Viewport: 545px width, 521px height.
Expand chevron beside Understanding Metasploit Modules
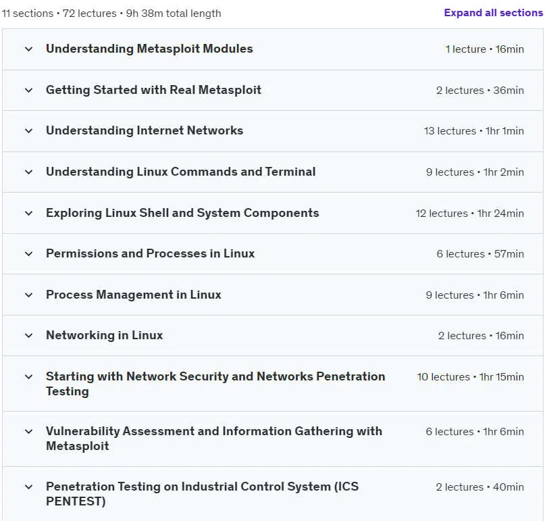pos(29,49)
